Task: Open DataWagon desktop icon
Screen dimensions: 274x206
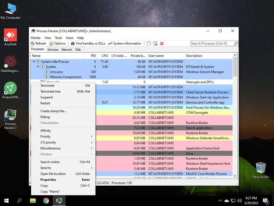Action: [x=10, y=64]
